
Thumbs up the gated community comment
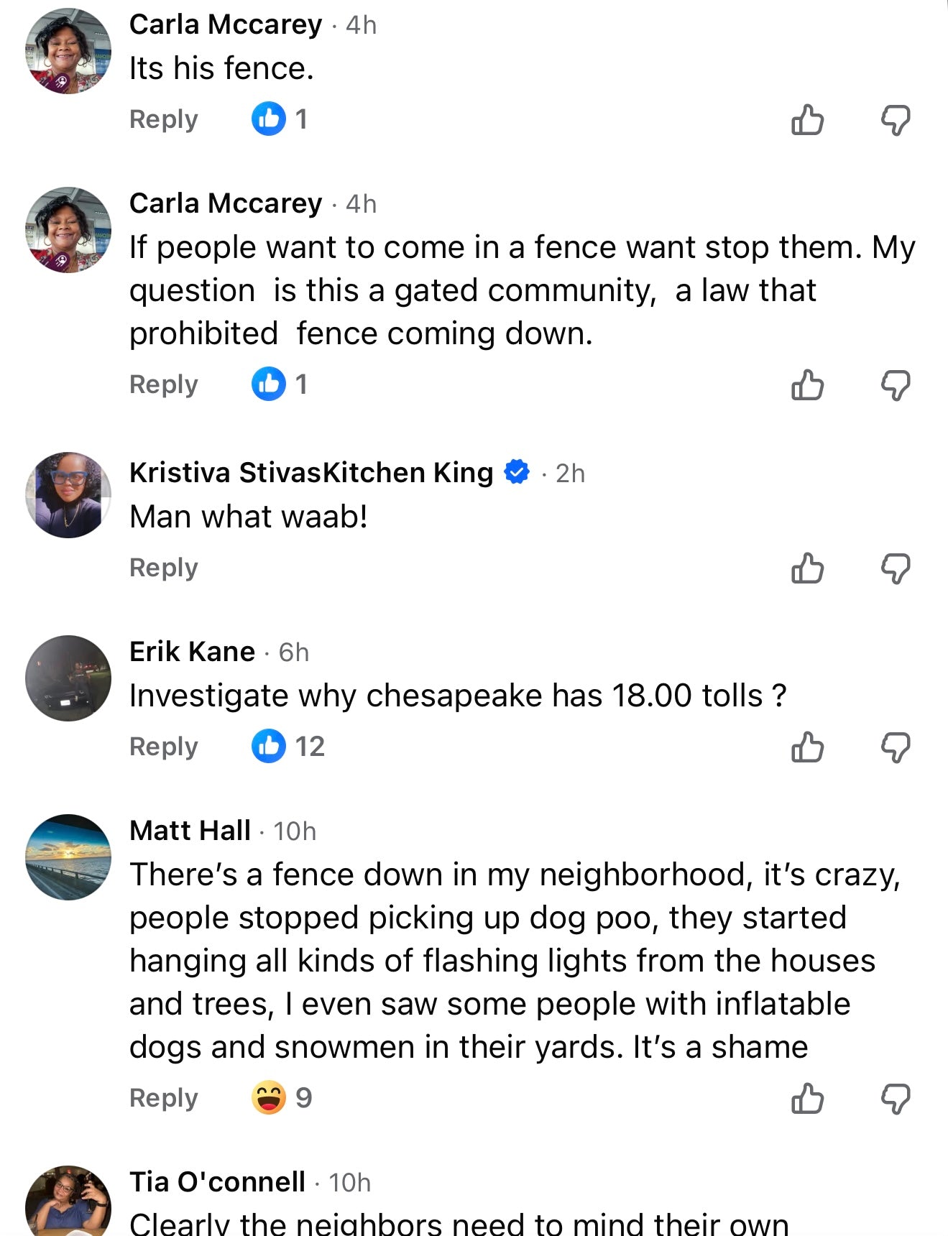pos(807,385)
